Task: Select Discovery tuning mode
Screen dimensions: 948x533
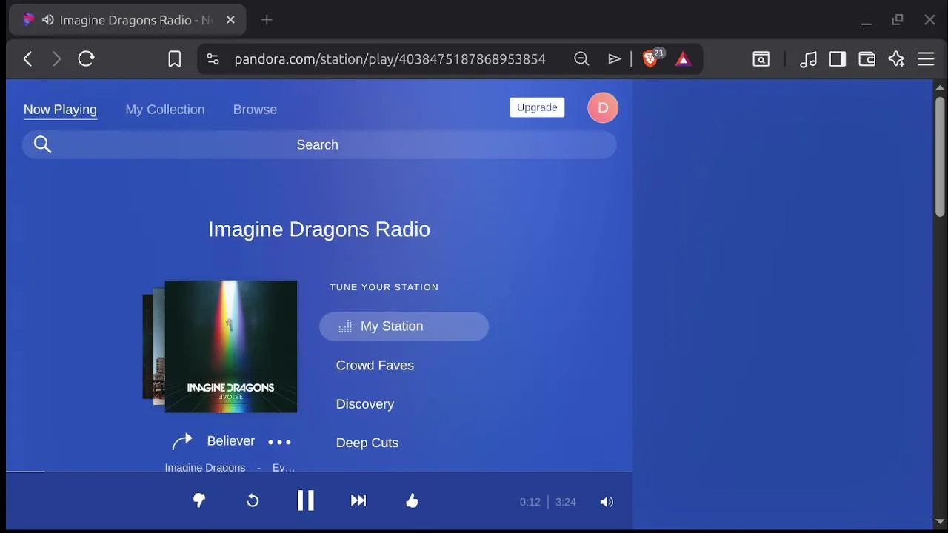Action: [x=365, y=404]
